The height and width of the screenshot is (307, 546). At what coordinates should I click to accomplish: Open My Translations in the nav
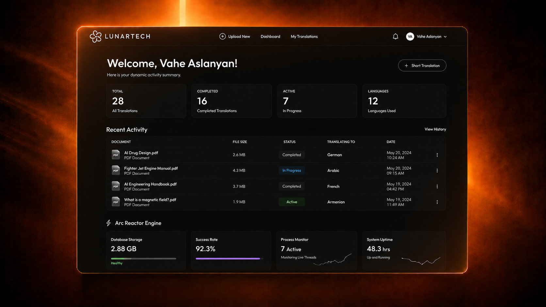tap(304, 37)
